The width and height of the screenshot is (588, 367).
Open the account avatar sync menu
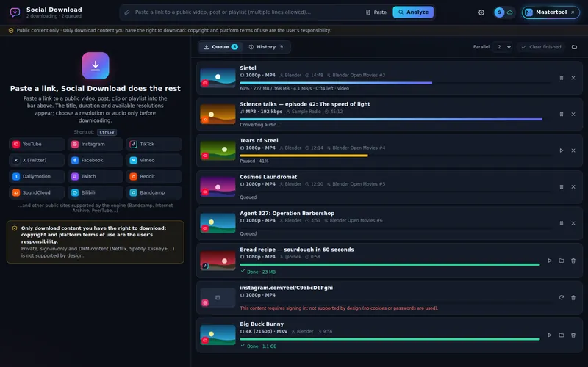[503, 12]
